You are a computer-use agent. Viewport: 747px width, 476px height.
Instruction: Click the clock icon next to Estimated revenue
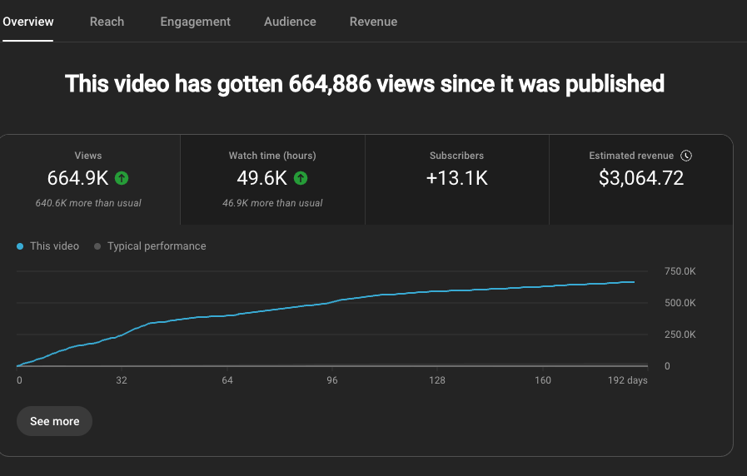686,156
